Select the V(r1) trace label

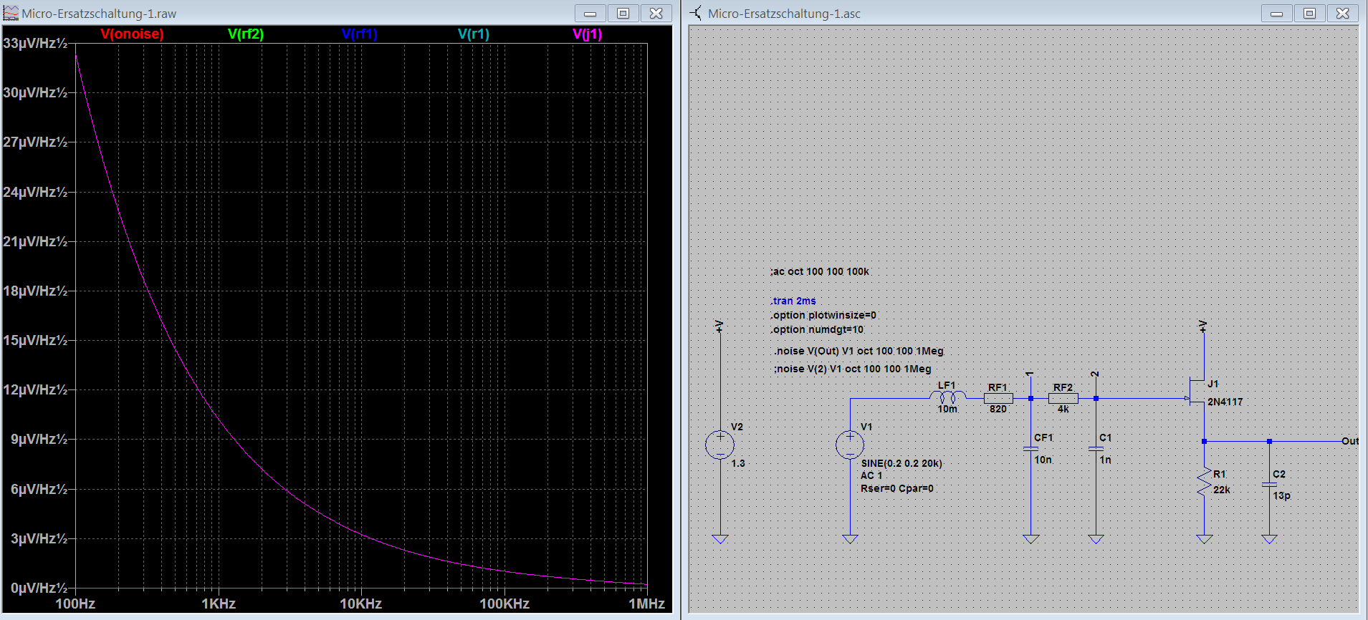[x=473, y=34]
